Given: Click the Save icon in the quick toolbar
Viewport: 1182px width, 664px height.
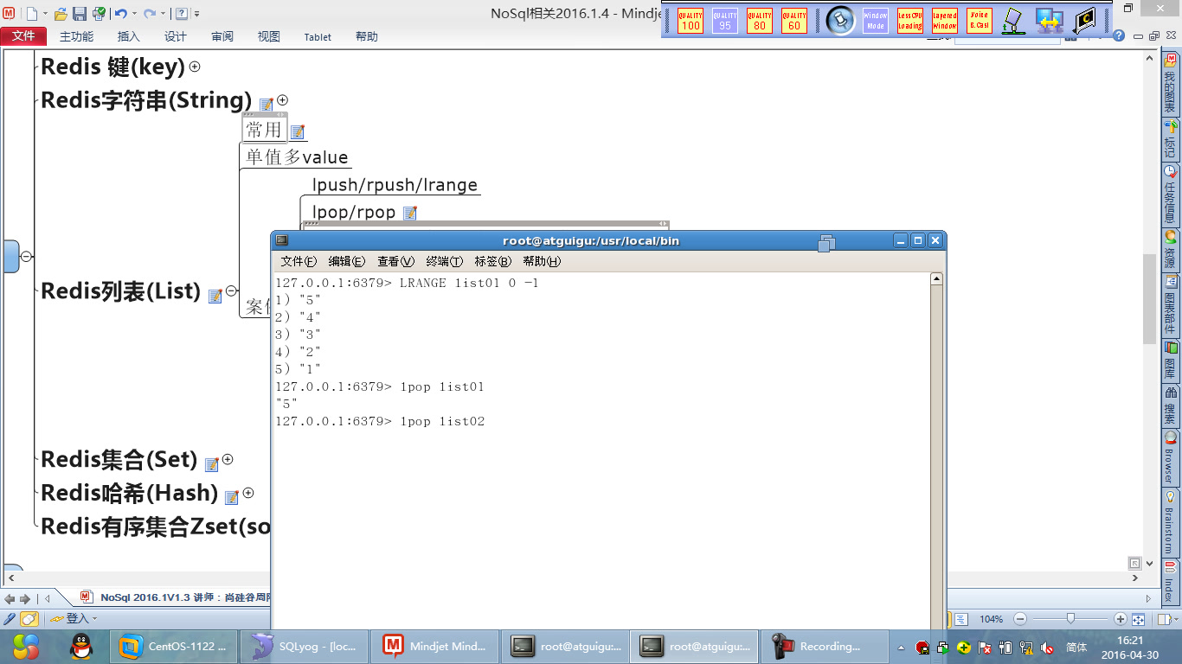Looking at the screenshot, I should [x=80, y=13].
